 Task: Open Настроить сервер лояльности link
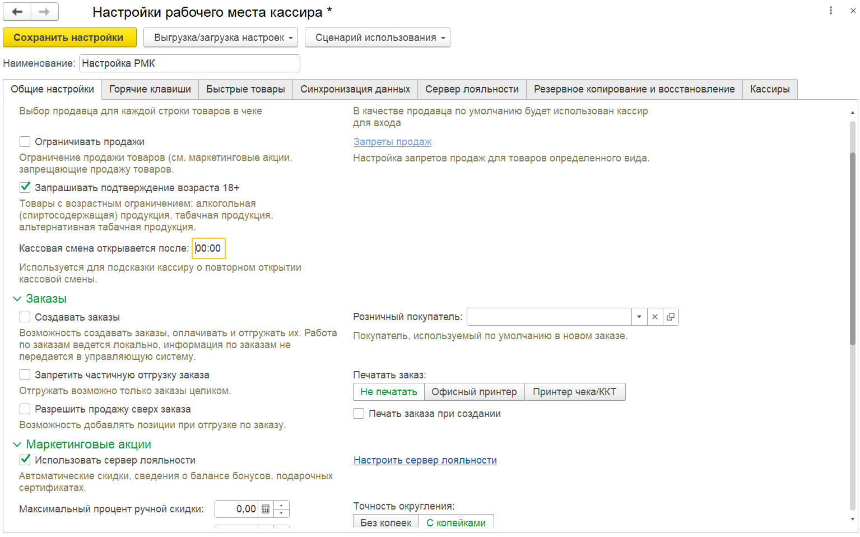point(425,460)
